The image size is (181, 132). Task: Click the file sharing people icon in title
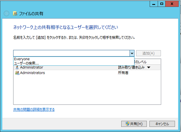[x=15, y=14]
